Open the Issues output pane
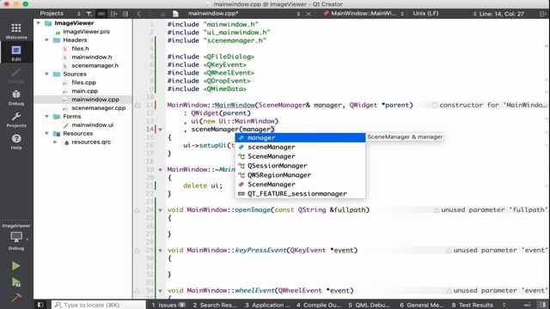550x309 pixels. point(168,305)
